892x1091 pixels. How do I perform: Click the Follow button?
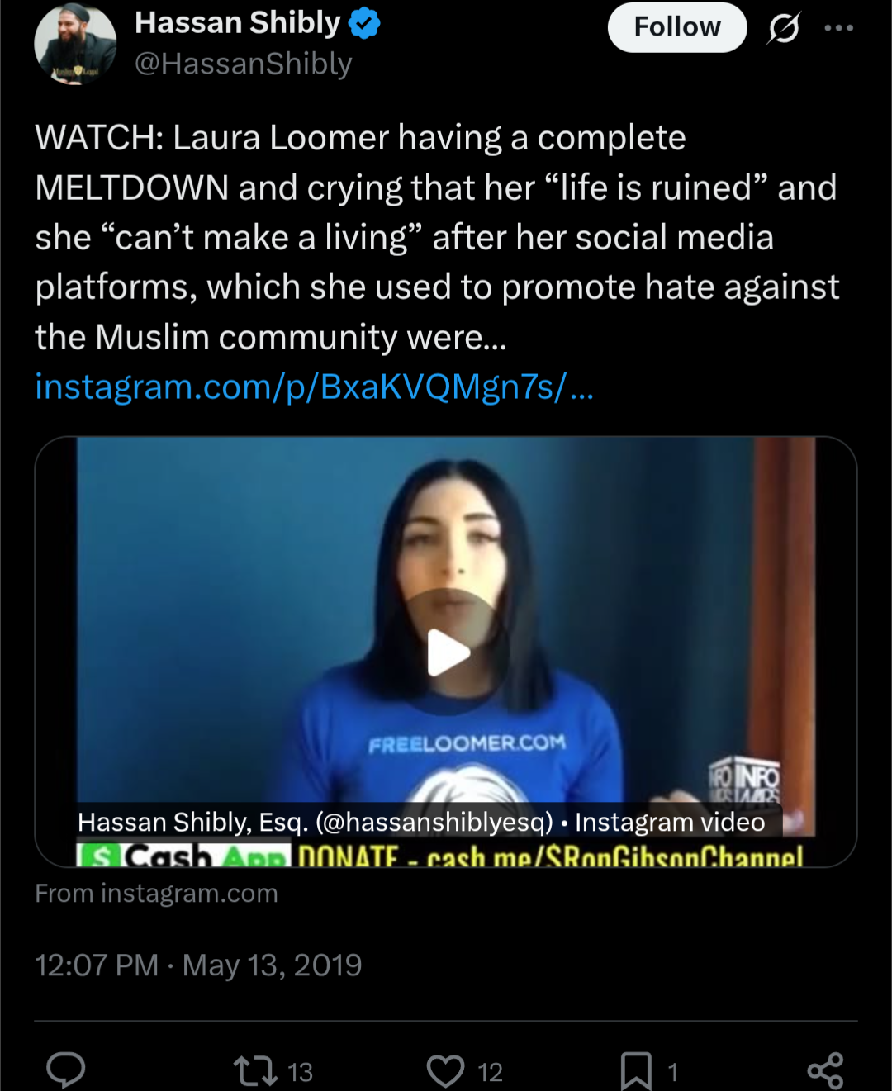pos(677,27)
